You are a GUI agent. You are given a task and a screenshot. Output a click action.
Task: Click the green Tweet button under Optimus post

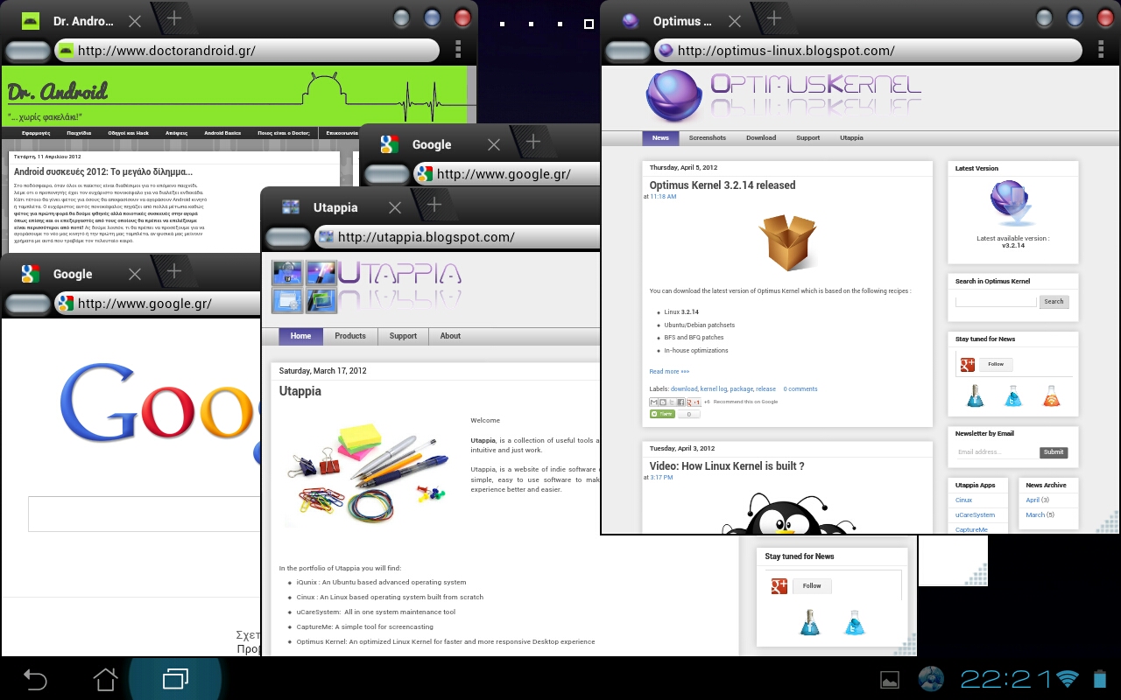point(662,414)
